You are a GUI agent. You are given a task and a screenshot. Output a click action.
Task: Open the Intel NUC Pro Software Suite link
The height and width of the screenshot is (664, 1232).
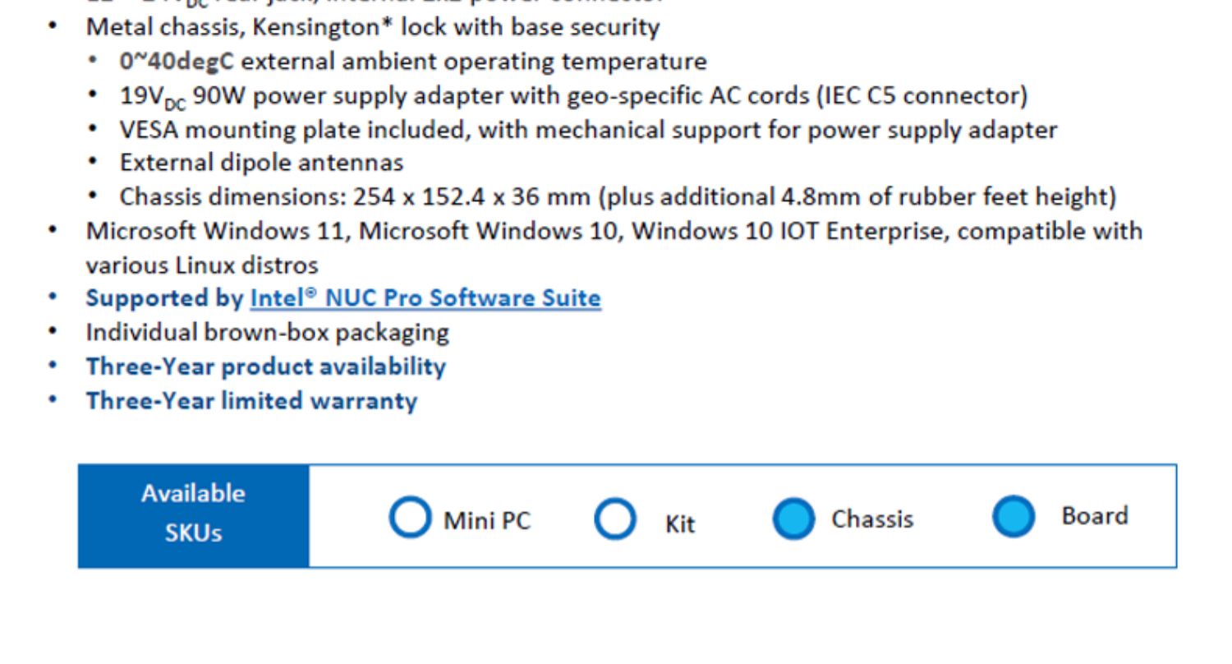pos(425,297)
